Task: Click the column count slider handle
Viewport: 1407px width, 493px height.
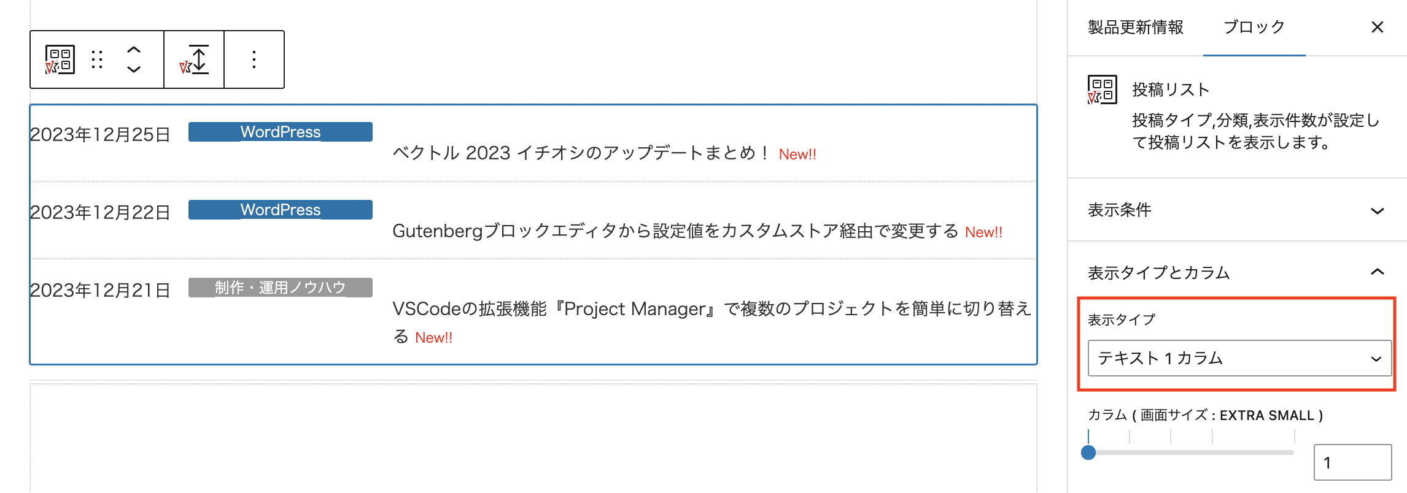Action: pos(1088,453)
